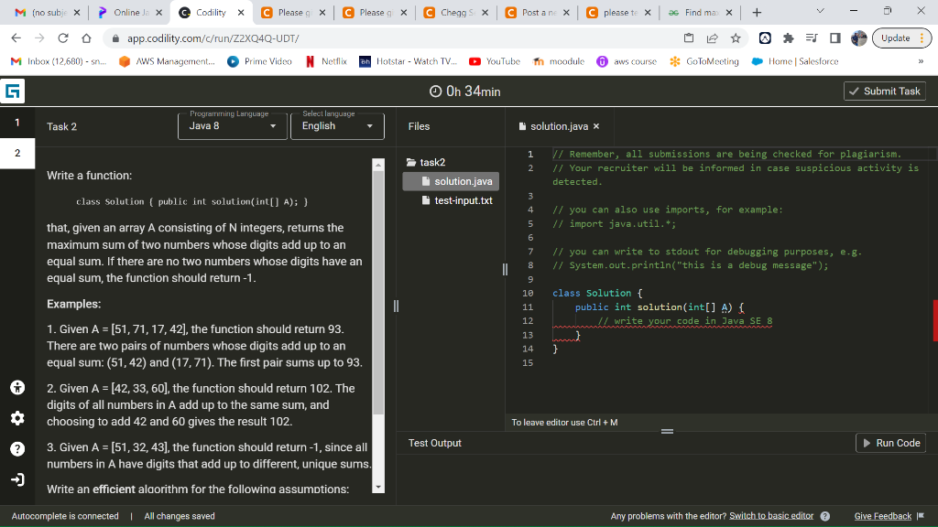Click the Submit Task button
938x527 pixels.
tap(885, 91)
